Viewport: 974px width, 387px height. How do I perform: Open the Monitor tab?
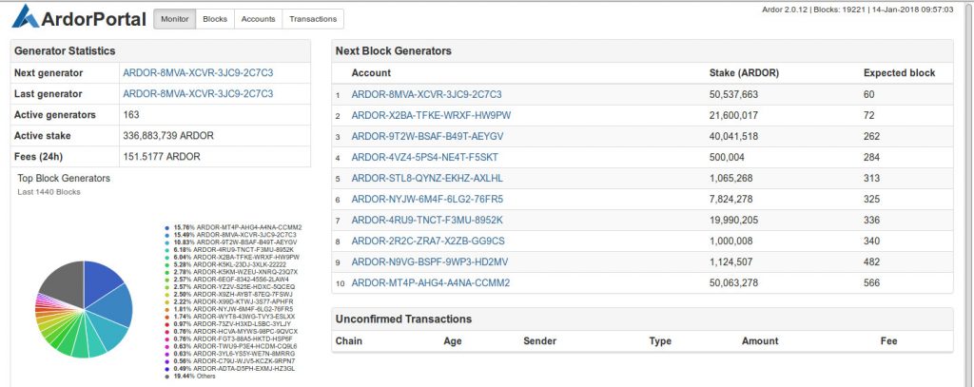tap(175, 19)
